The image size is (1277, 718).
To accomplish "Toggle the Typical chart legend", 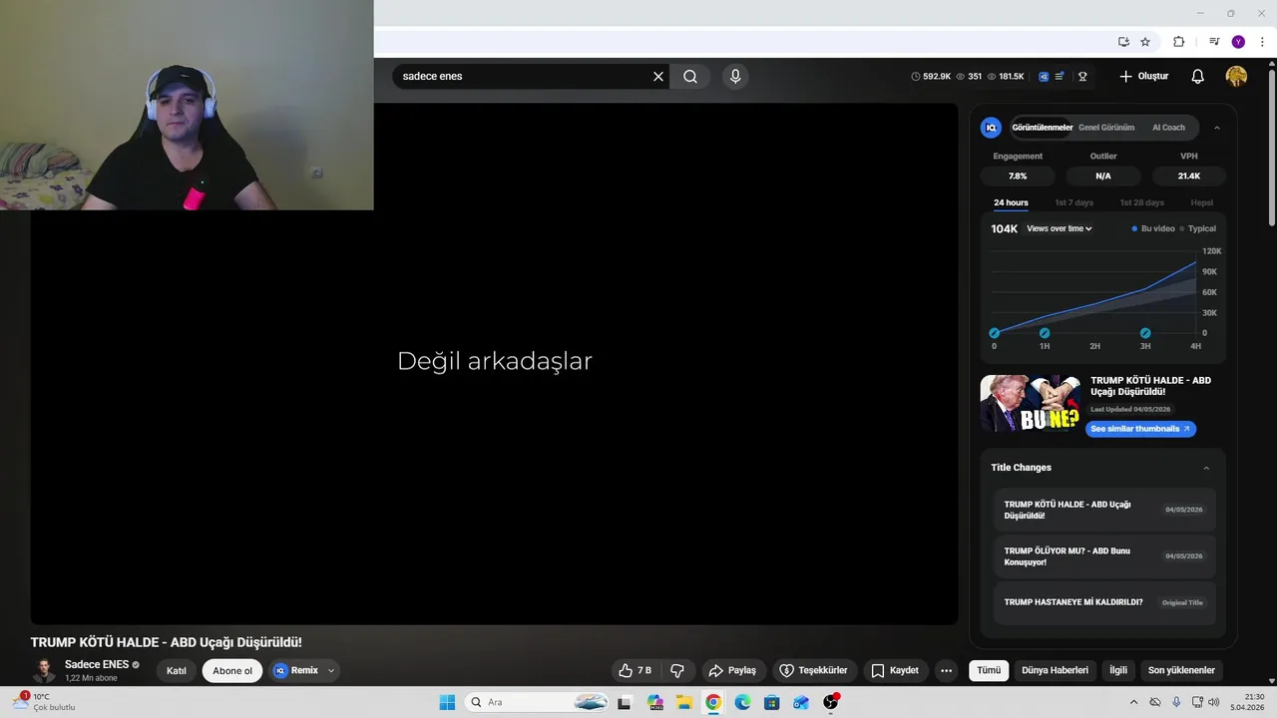I will pos(1198,228).
